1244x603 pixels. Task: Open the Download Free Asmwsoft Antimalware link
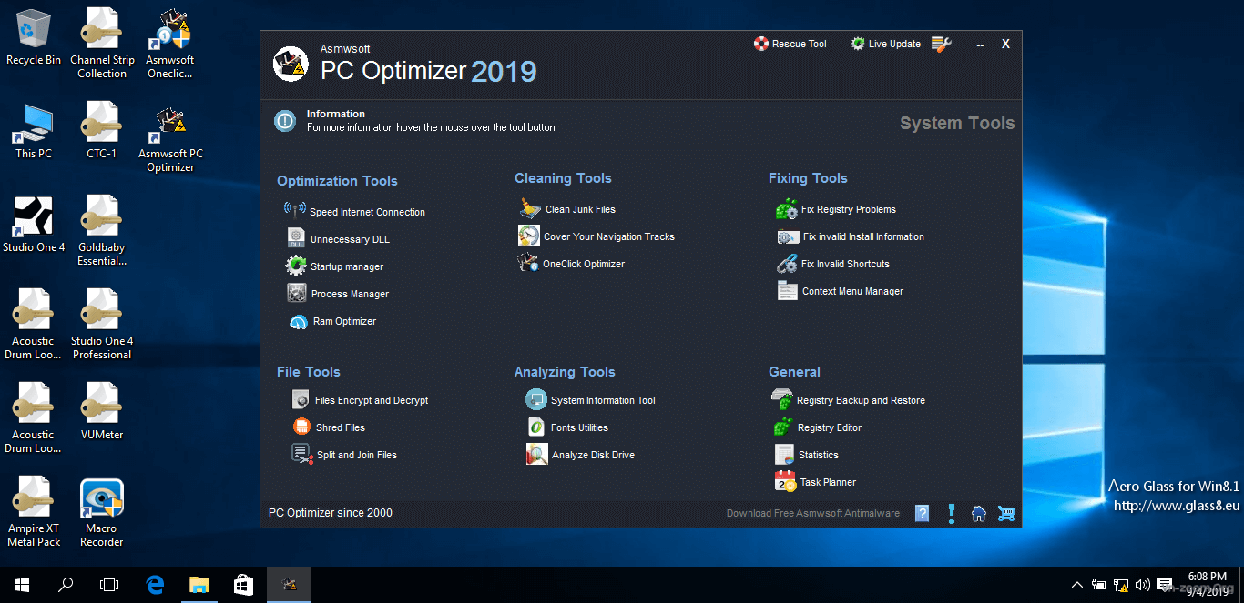(x=812, y=512)
